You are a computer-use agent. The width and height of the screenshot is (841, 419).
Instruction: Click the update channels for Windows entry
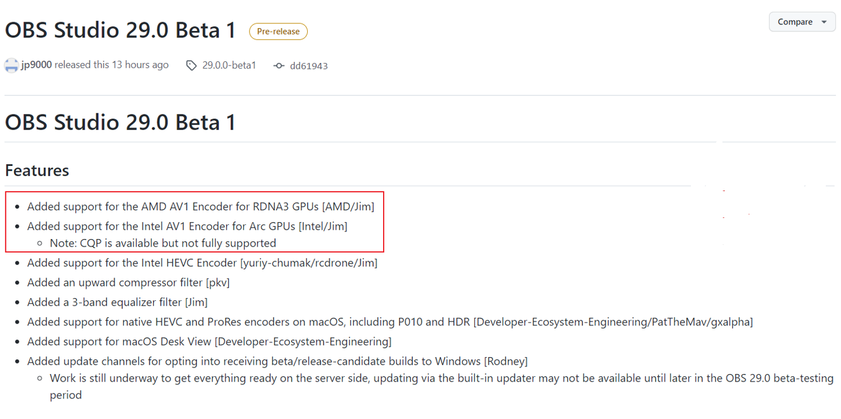click(277, 361)
